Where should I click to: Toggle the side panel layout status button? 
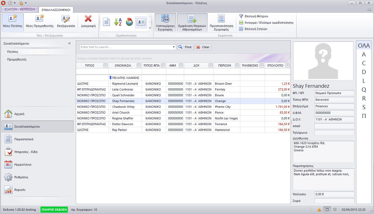pyautogui.click(x=327, y=210)
